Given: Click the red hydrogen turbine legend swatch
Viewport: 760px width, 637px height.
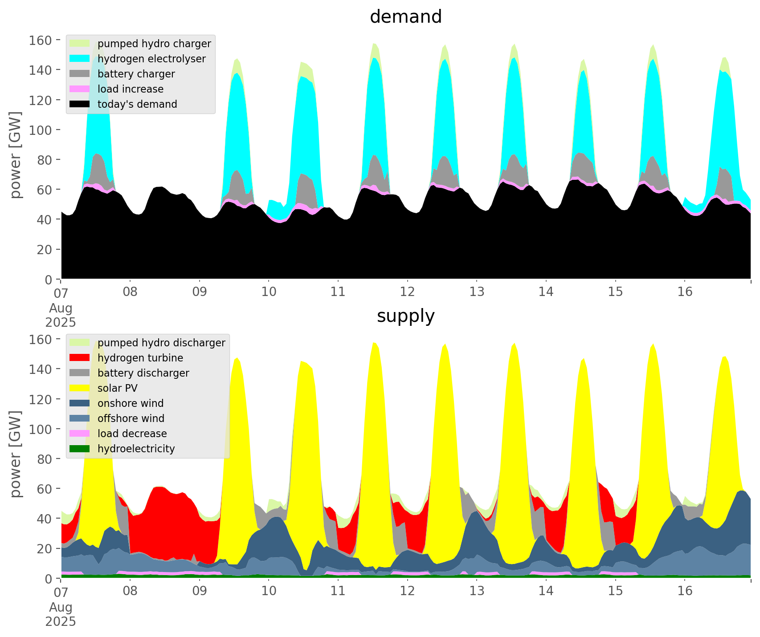Looking at the screenshot, I should pos(80,358).
